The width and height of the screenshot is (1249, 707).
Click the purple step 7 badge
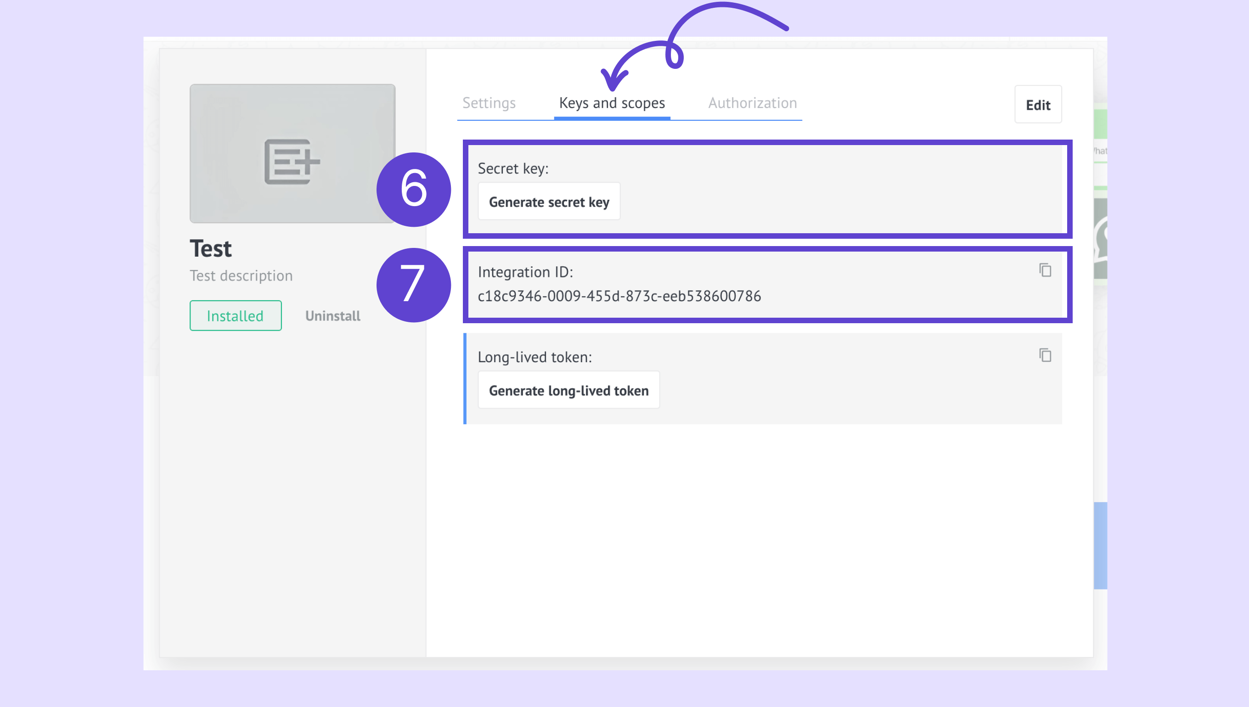tap(413, 285)
